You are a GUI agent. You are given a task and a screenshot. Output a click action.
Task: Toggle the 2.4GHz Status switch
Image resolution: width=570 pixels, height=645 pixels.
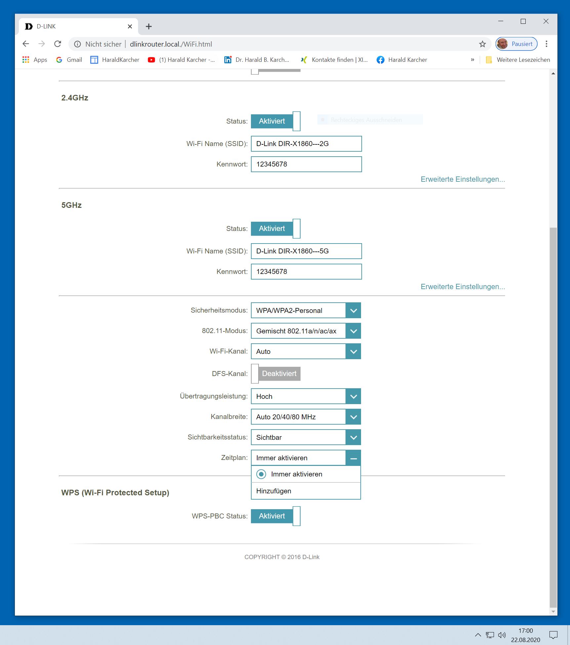pyautogui.click(x=276, y=121)
